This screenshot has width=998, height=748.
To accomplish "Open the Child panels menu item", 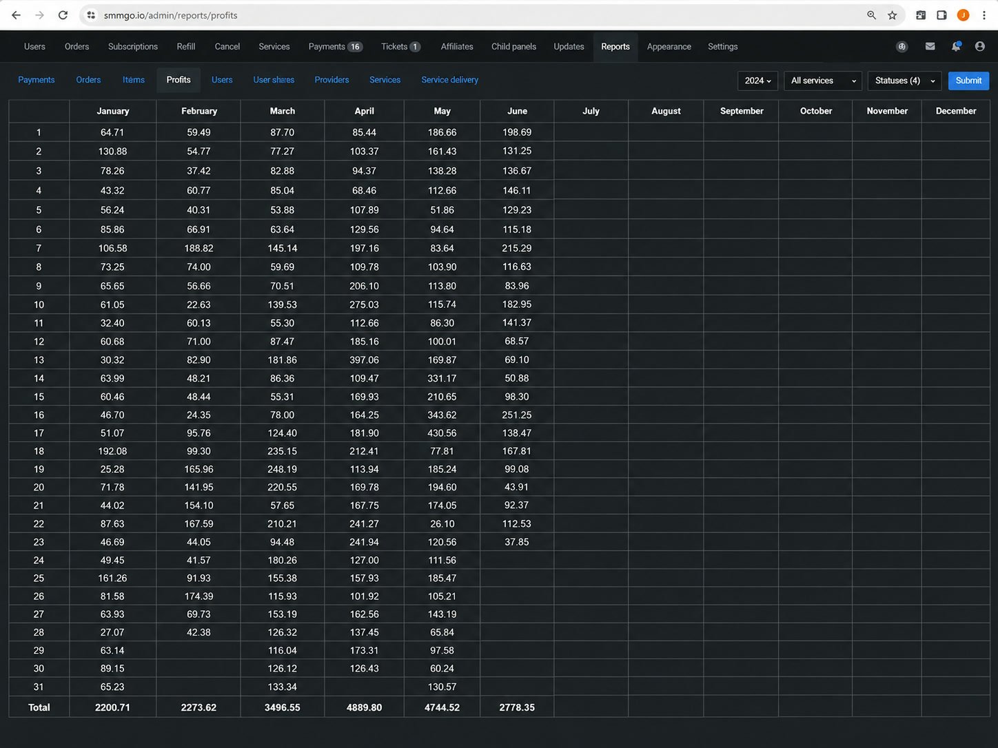I will point(513,47).
